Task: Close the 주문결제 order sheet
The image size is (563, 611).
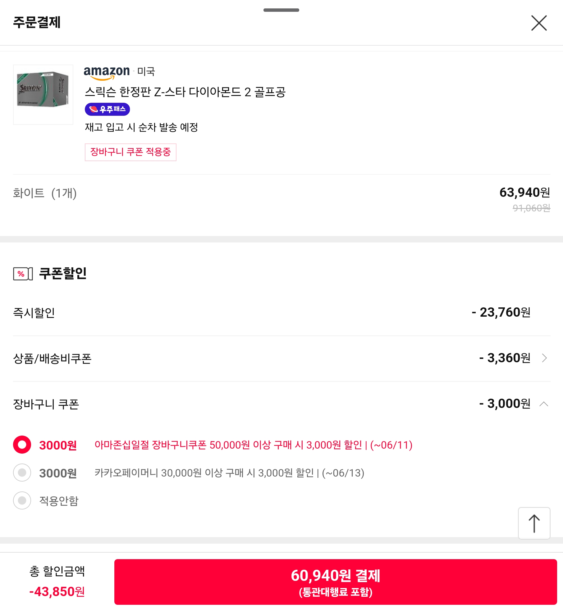Action: point(539,23)
